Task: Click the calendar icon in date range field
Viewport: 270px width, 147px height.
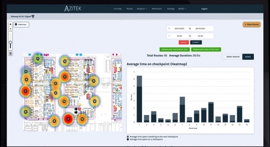Action: pyautogui.click(x=169, y=29)
